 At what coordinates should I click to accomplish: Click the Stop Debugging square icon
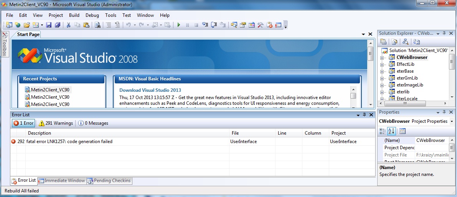coord(196,25)
